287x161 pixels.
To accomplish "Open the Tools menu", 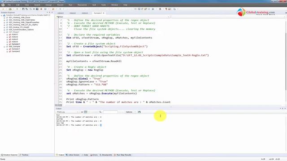I will (x=104, y=5).
